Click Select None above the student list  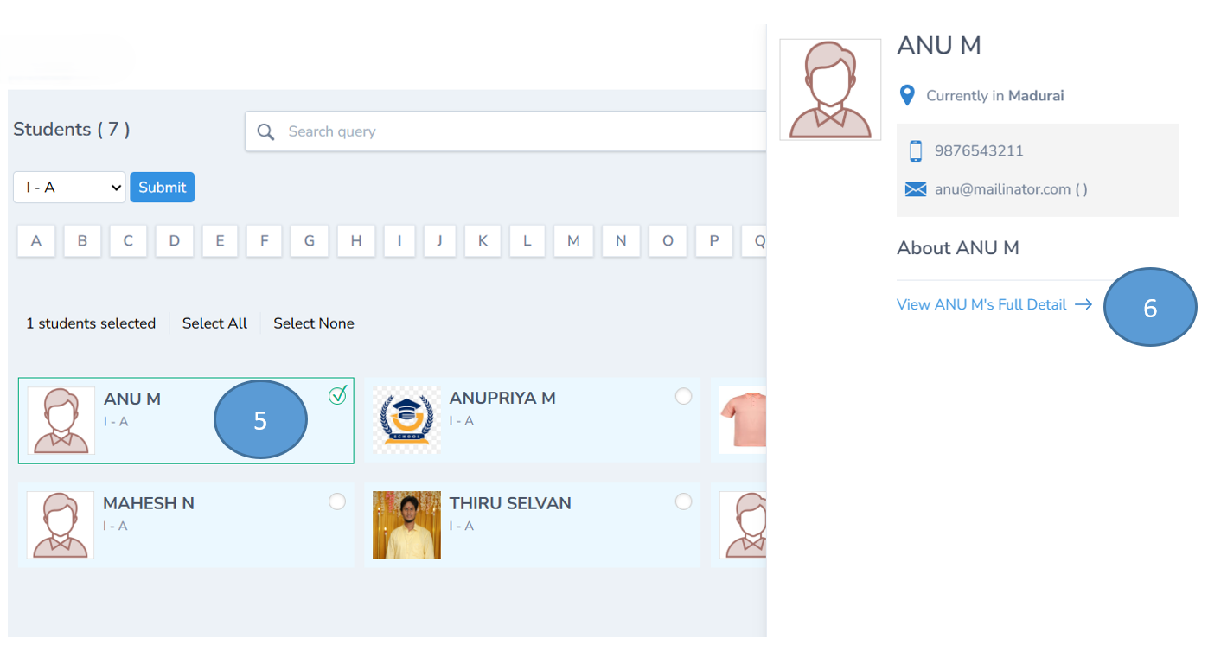313,322
